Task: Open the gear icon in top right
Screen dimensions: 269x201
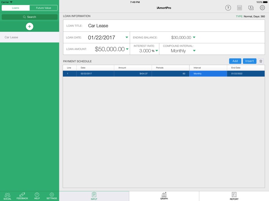Action: [x=262, y=8]
